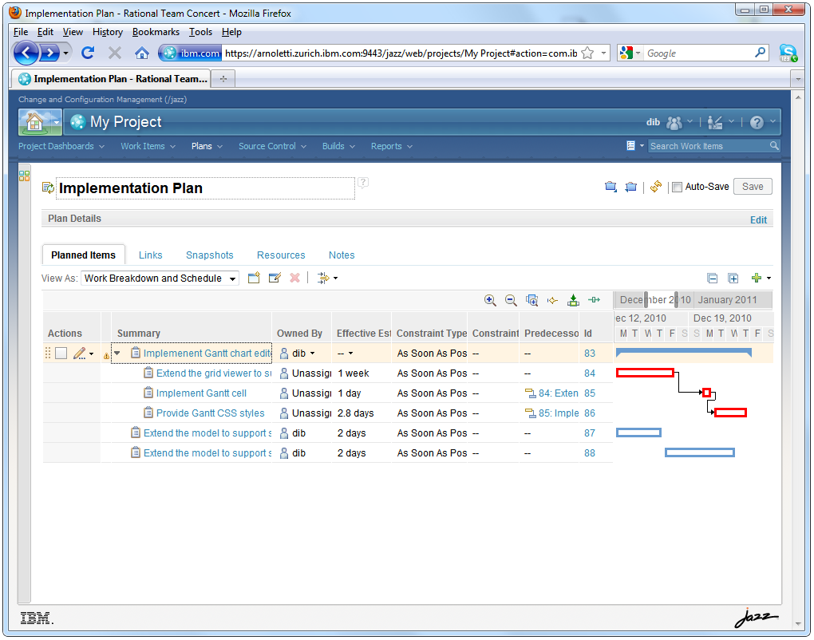This screenshot has height=640, width=814.
Task: Open the Firefox Bookmarks menu
Action: [x=156, y=32]
